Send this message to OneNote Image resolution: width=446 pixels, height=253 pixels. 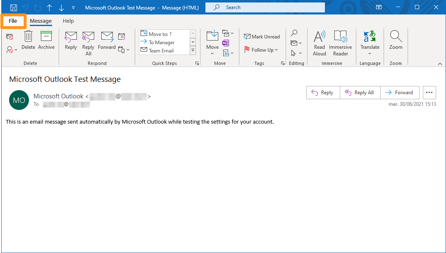tap(226, 43)
